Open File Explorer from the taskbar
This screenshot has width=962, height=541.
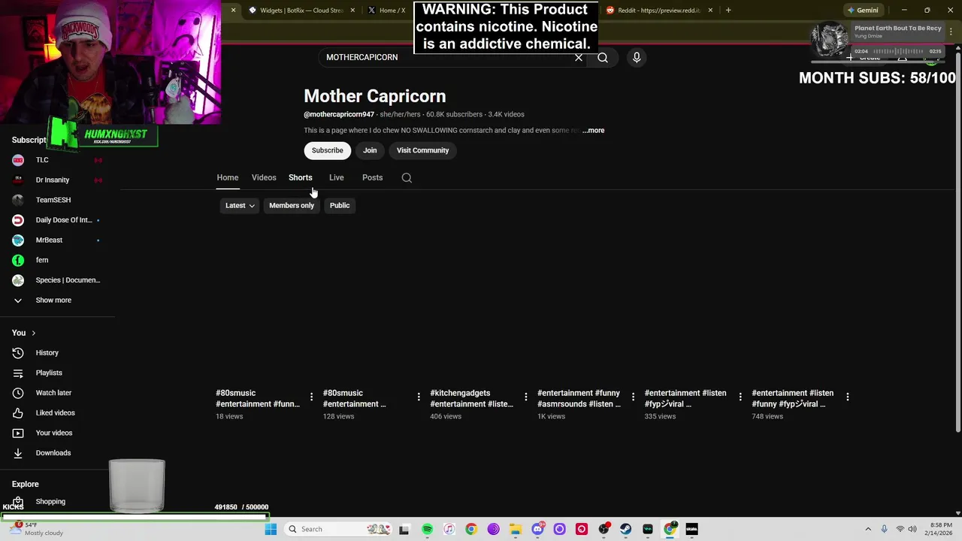(515, 529)
